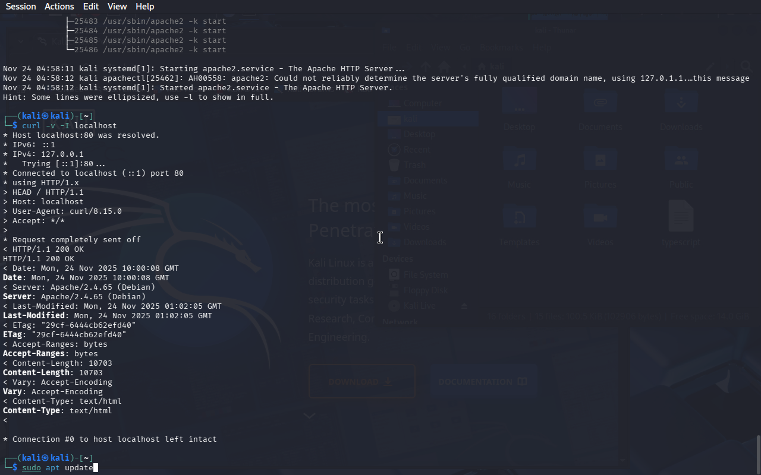Image resolution: width=761 pixels, height=475 pixels.
Task: Eject the Kali Live device
Action: 465,306
